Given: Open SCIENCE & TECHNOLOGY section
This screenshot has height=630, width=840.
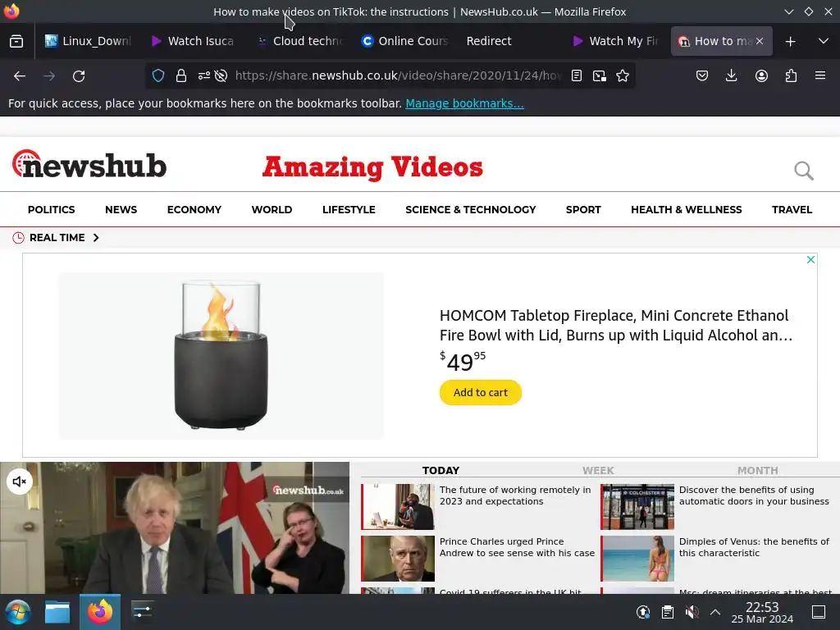Looking at the screenshot, I should pos(470,209).
